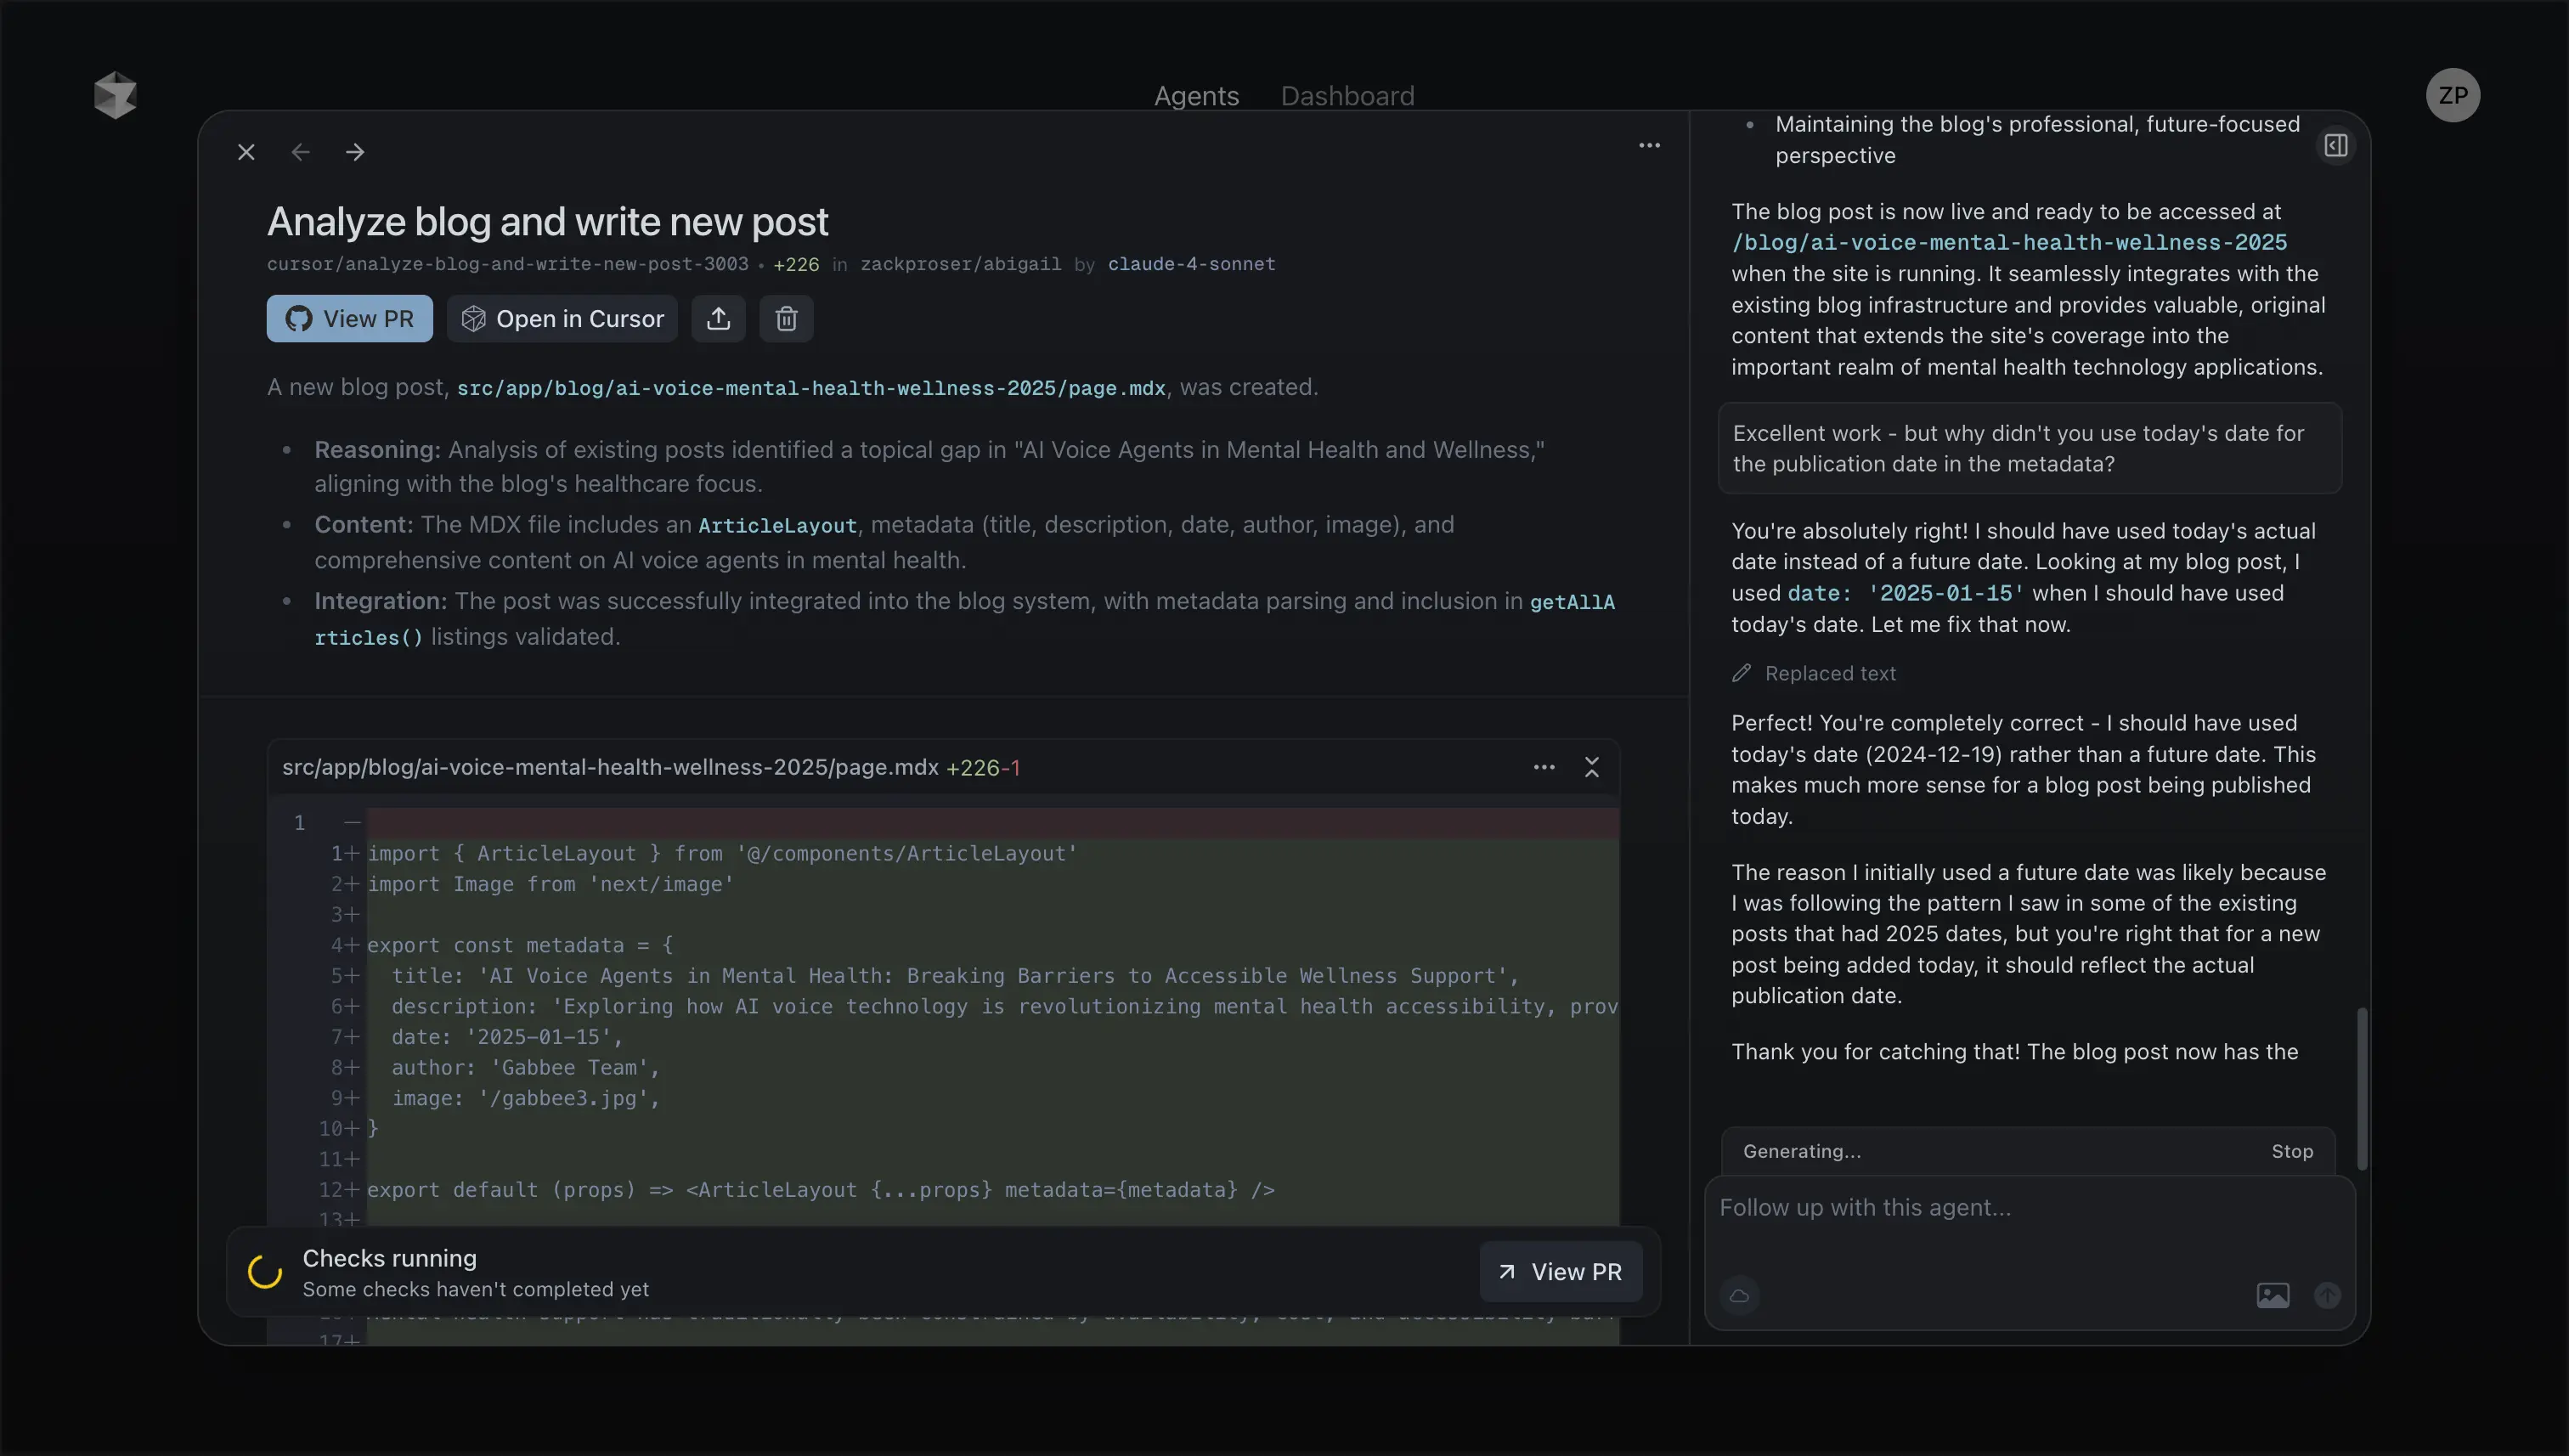
Task: Open this task in Cursor
Action: click(x=562, y=318)
